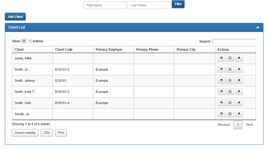Image resolution: width=268 pixels, height=149 pixels.
Task: Open Column visibility options
Action: pos(25,133)
